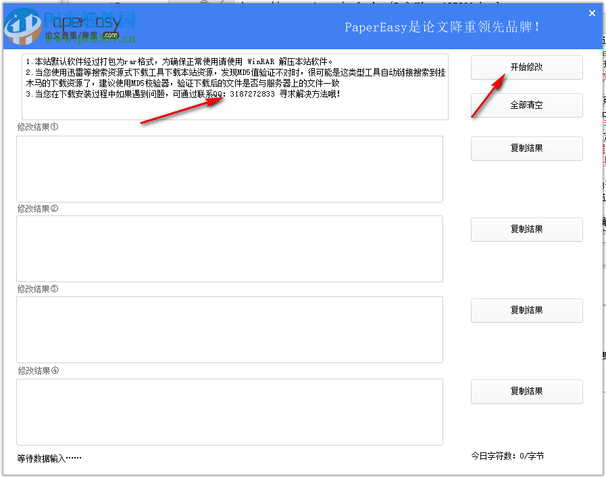The height and width of the screenshot is (478, 606).
Task: Click 复制结果 next to 修改结果③
Action: (x=526, y=311)
